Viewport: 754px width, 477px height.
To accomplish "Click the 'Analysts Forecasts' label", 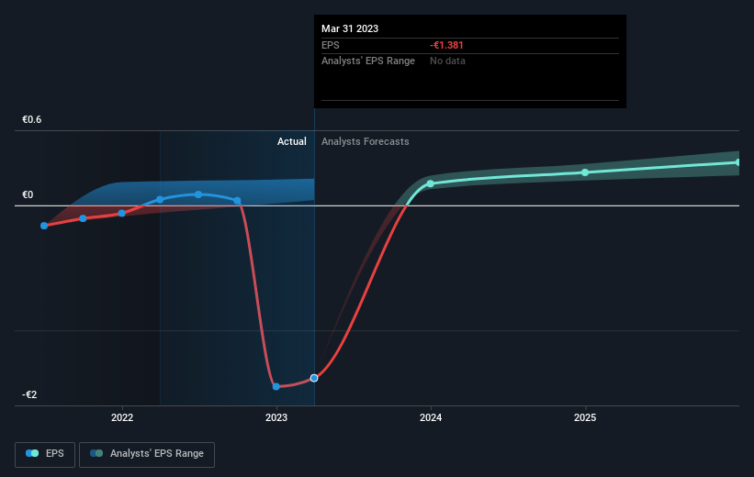I will click(x=365, y=141).
